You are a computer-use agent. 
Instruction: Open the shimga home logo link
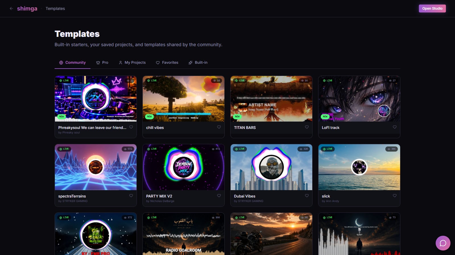click(x=27, y=8)
